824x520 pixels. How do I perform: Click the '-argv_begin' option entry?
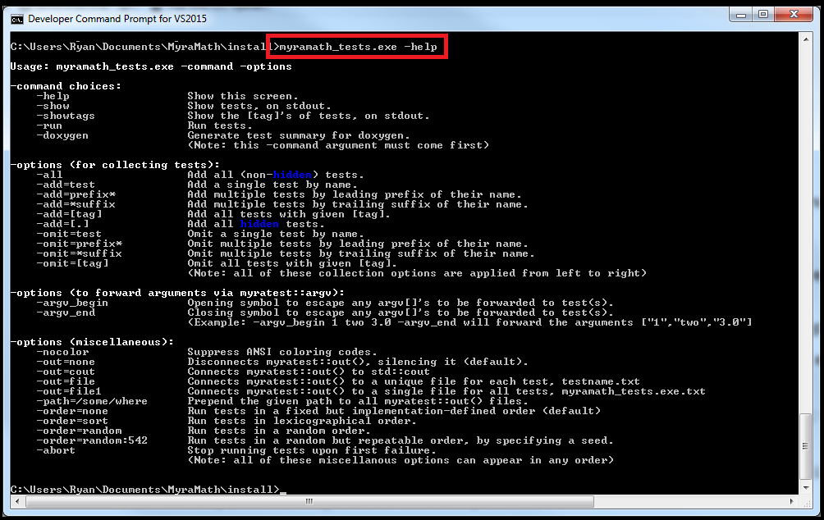[x=72, y=303]
